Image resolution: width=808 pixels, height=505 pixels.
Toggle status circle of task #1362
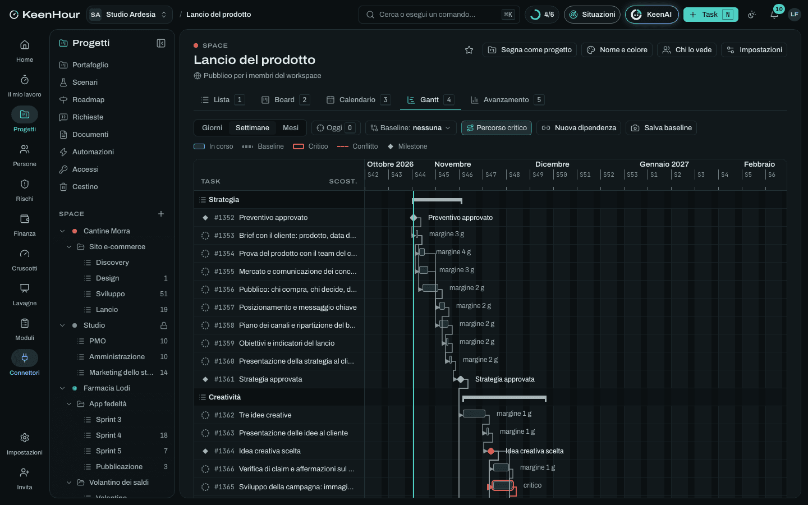pos(205,415)
